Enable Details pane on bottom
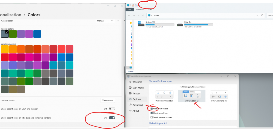The image size is (273, 129). click(x=152, y=117)
